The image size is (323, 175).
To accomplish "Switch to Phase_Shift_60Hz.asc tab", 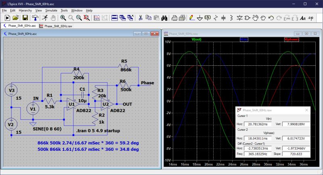I will point(19,26).
